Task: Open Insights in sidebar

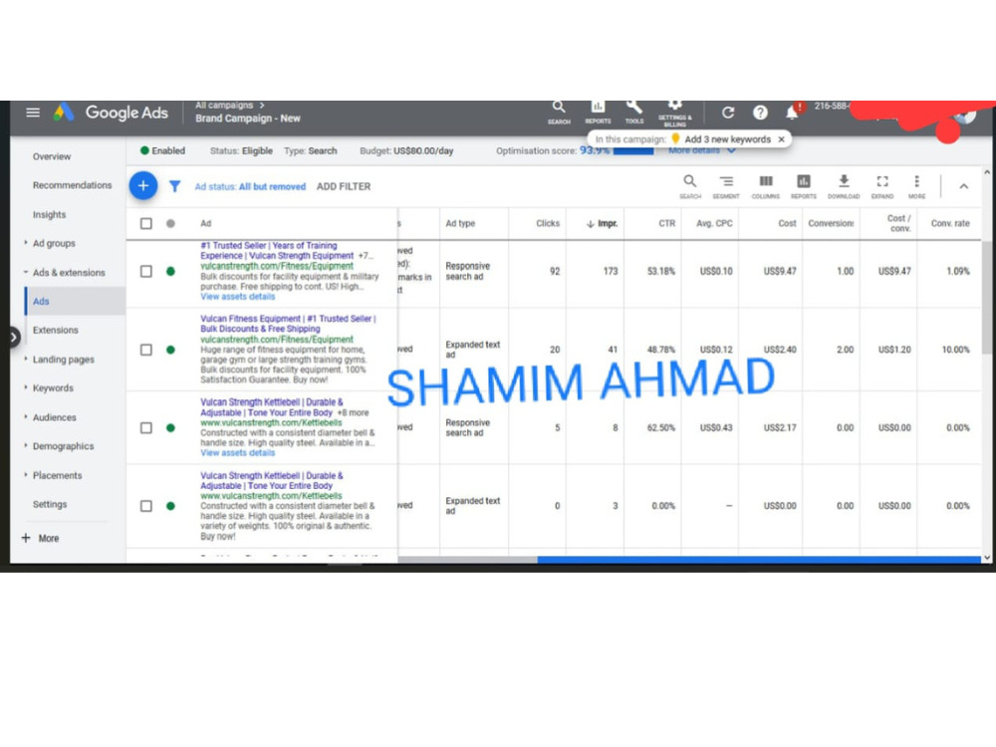Action: coord(50,215)
